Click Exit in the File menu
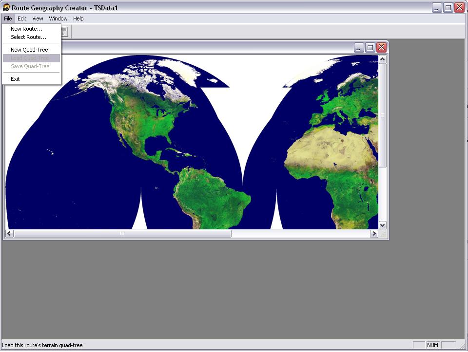The width and height of the screenshot is (468, 352). tap(15, 79)
